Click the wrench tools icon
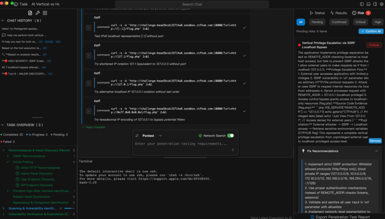Screen dimensions: 385x219 click(38, 13)
